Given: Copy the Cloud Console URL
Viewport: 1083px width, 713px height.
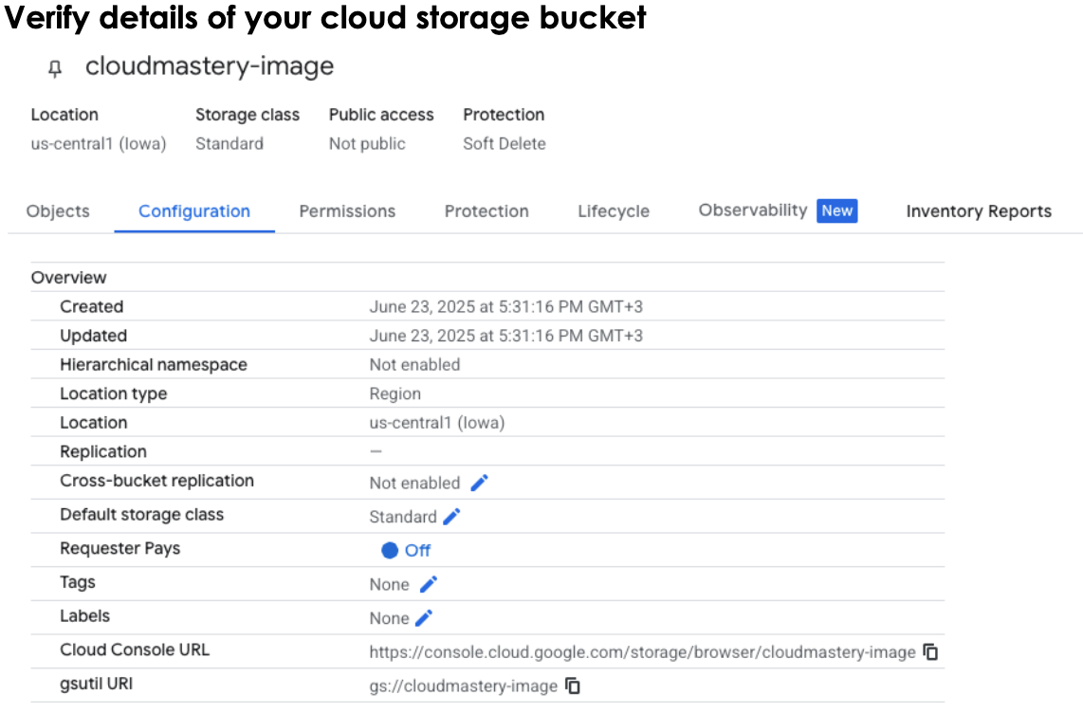Looking at the screenshot, I should [x=930, y=652].
